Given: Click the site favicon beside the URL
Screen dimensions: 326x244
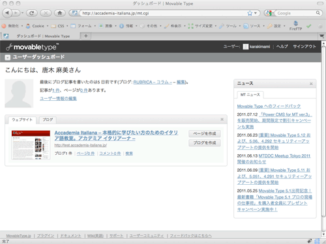Looking at the screenshot, I should (74, 13).
